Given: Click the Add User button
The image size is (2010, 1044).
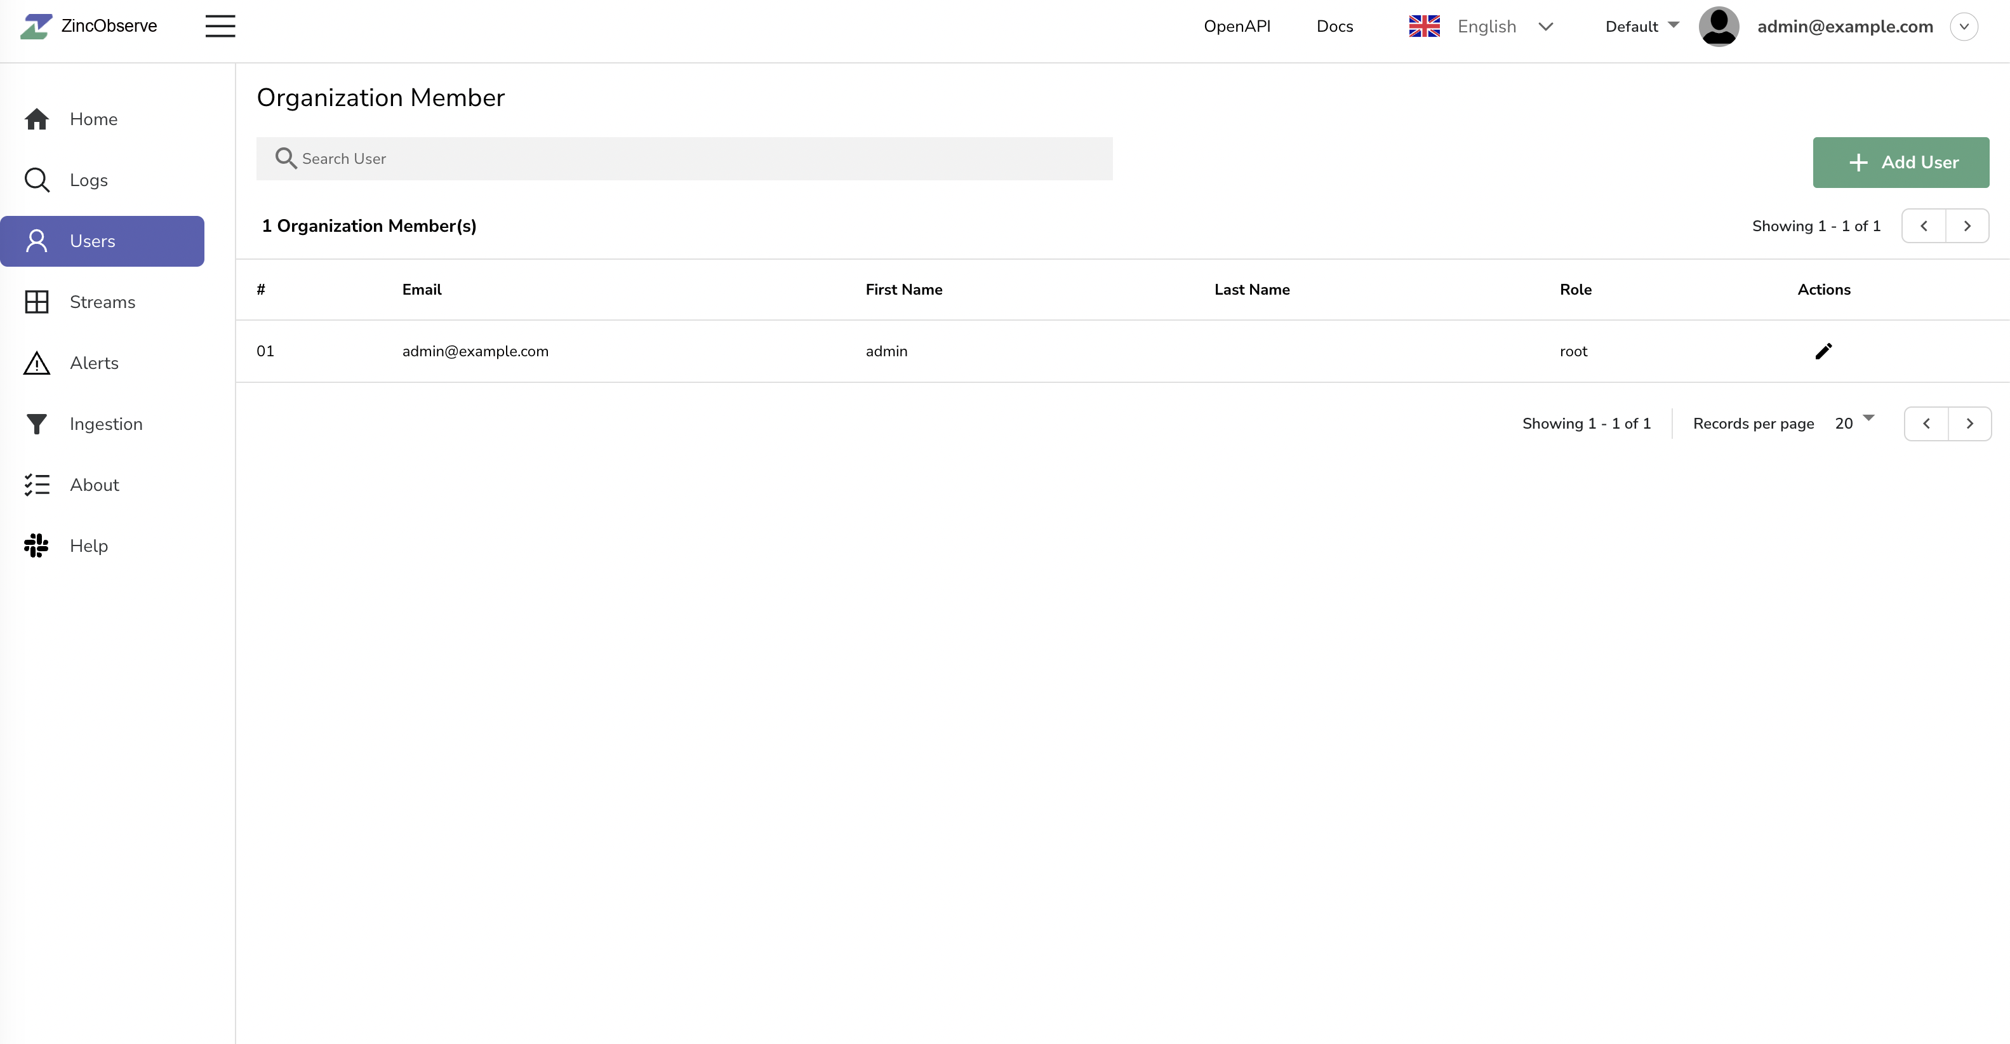Looking at the screenshot, I should pyautogui.click(x=1901, y=163).
